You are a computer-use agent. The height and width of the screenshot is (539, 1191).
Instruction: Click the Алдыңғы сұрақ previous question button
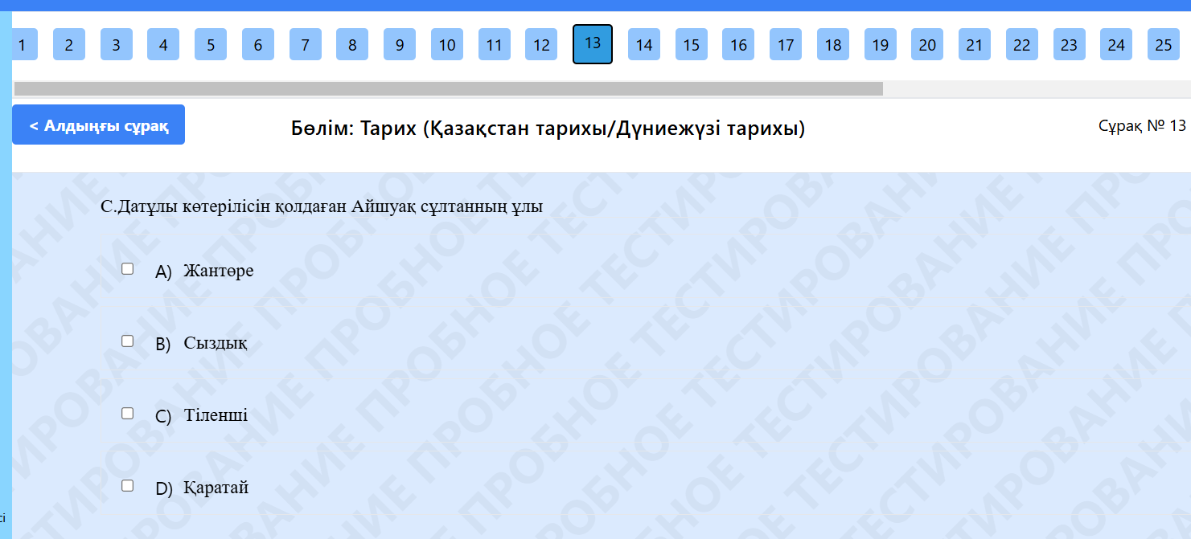click(98, 125)
